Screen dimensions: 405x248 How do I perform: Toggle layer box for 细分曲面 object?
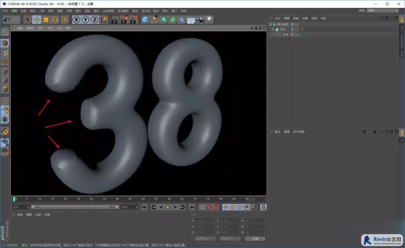pyautogui.click(x=292, y=24)
